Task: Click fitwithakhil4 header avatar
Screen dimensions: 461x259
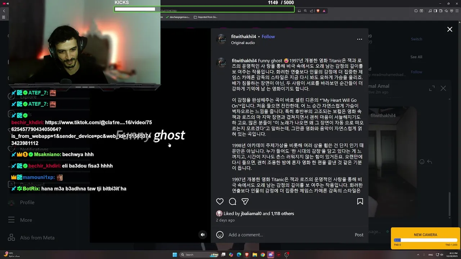Action: click(x=221, y=39)
